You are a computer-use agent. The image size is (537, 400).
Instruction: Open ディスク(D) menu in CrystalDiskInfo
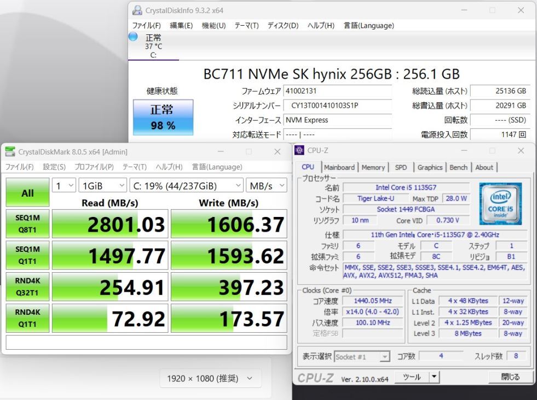pyautogui.click(x=283, y=25)
